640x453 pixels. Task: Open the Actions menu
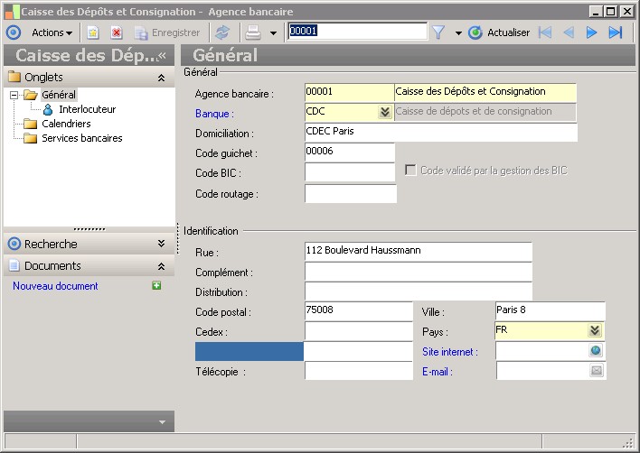pyautogui.click(x=52, y=32)
